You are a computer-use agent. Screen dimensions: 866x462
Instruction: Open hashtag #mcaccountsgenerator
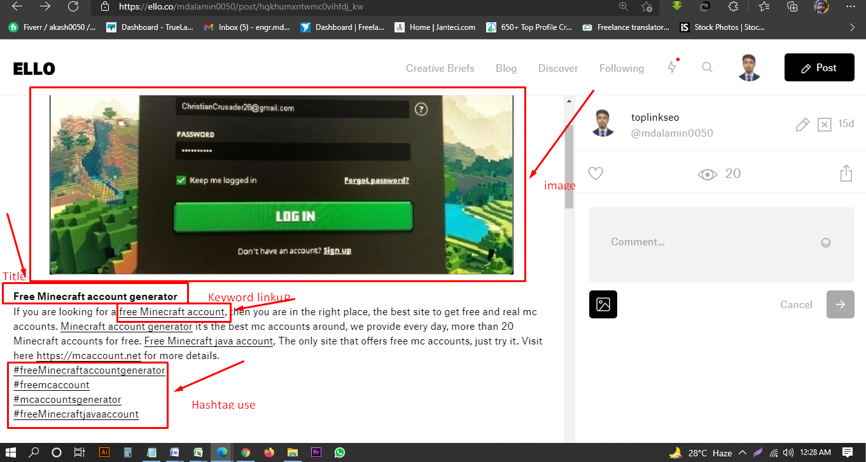[67, 400]
